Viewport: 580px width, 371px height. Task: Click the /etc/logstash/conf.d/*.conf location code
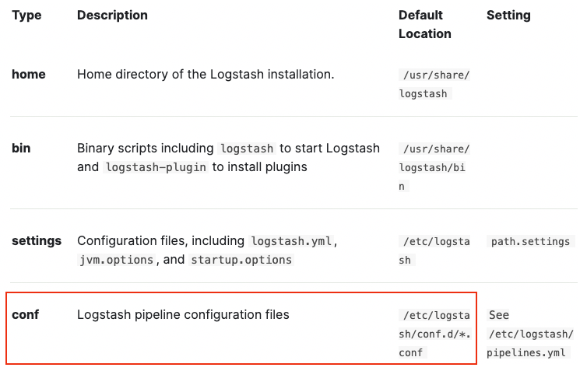434,334
